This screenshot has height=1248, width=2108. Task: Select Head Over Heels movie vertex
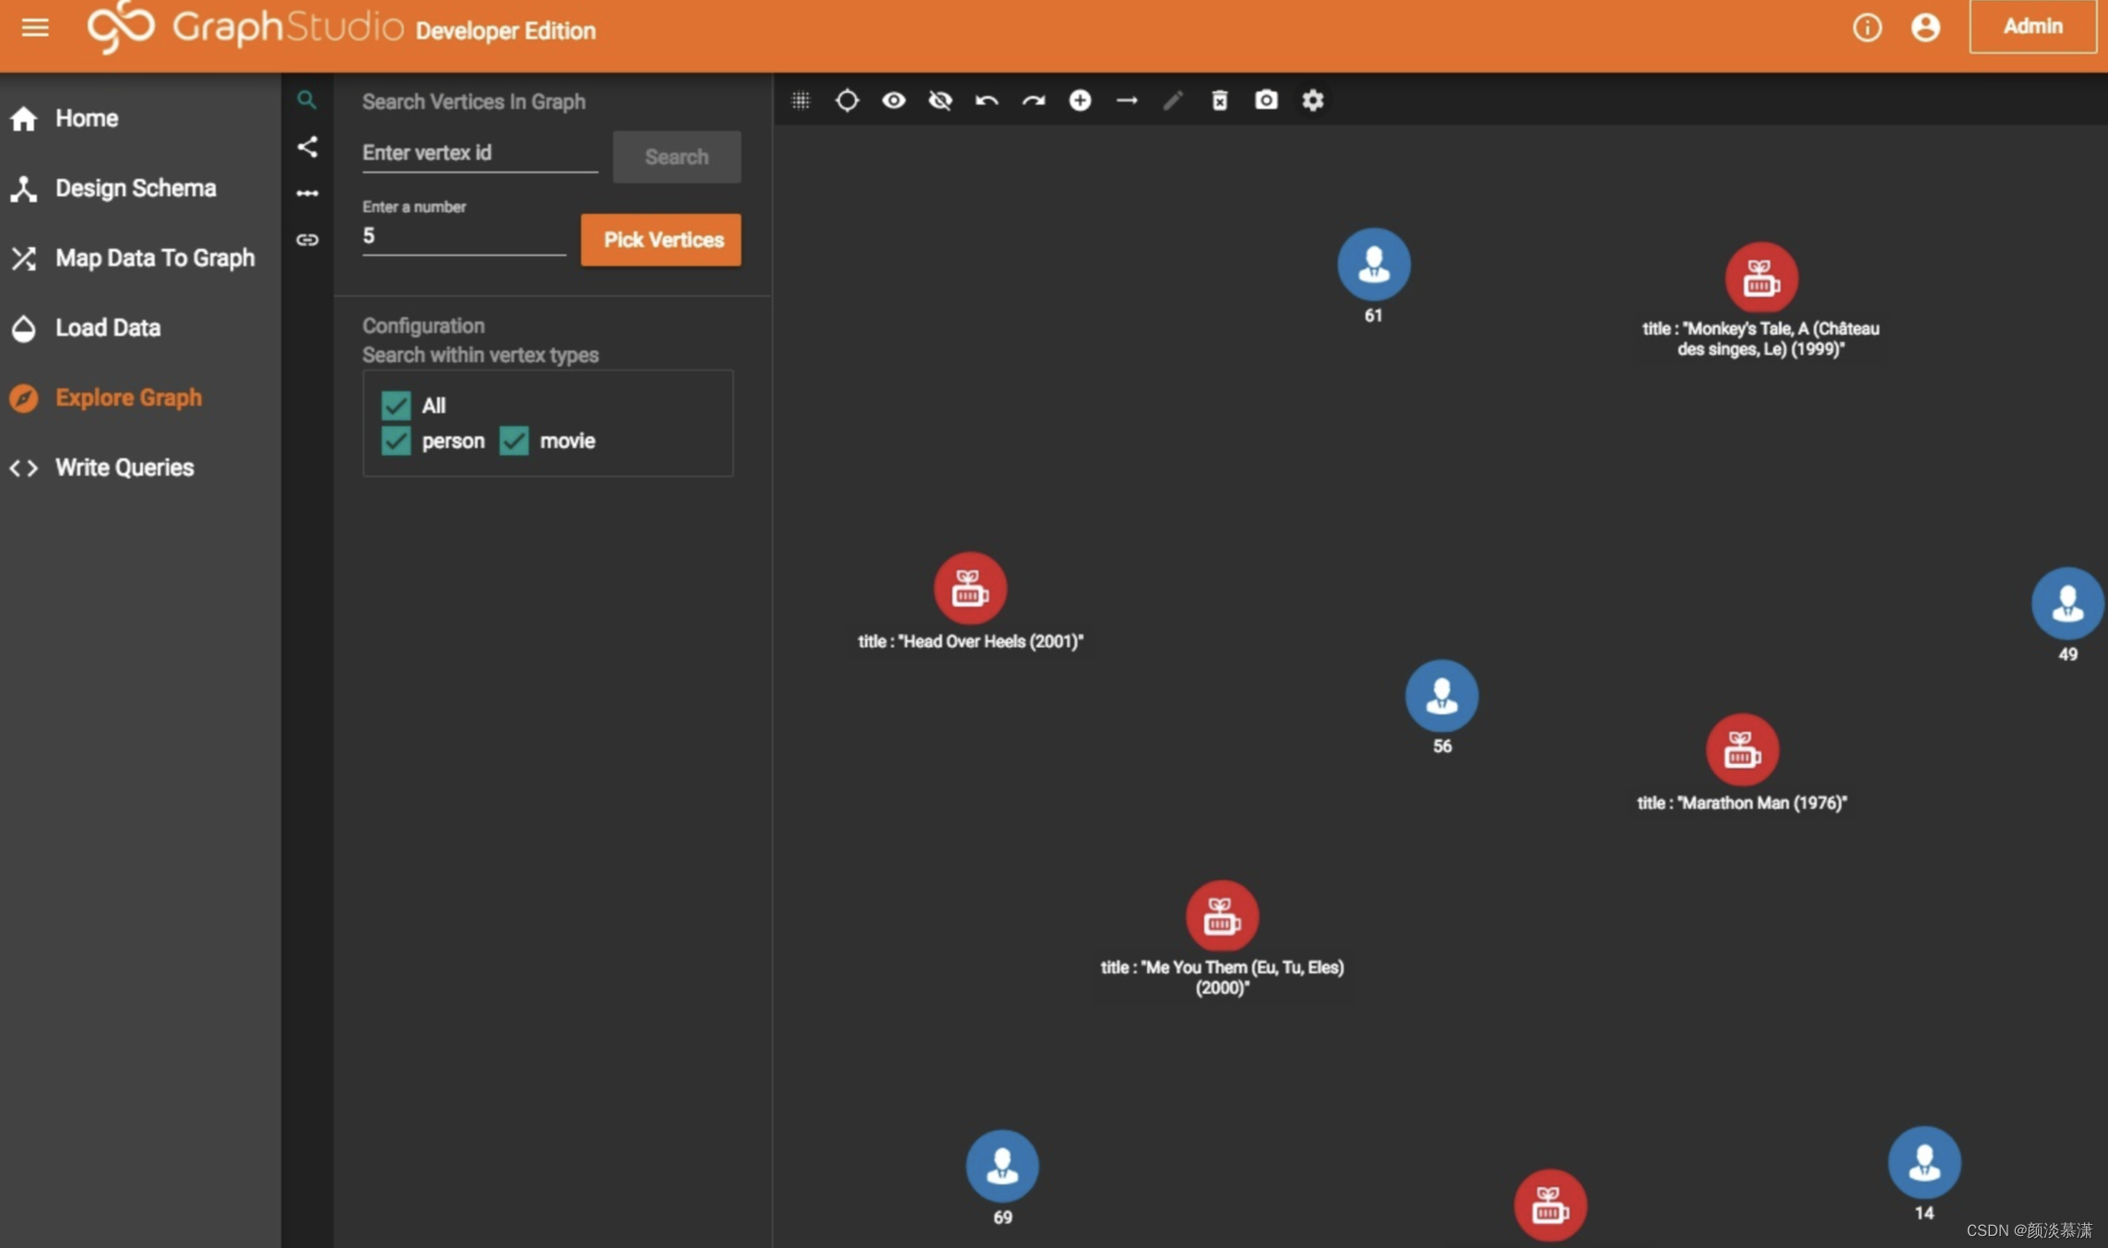pyautogui.click(x=970, y=589)
